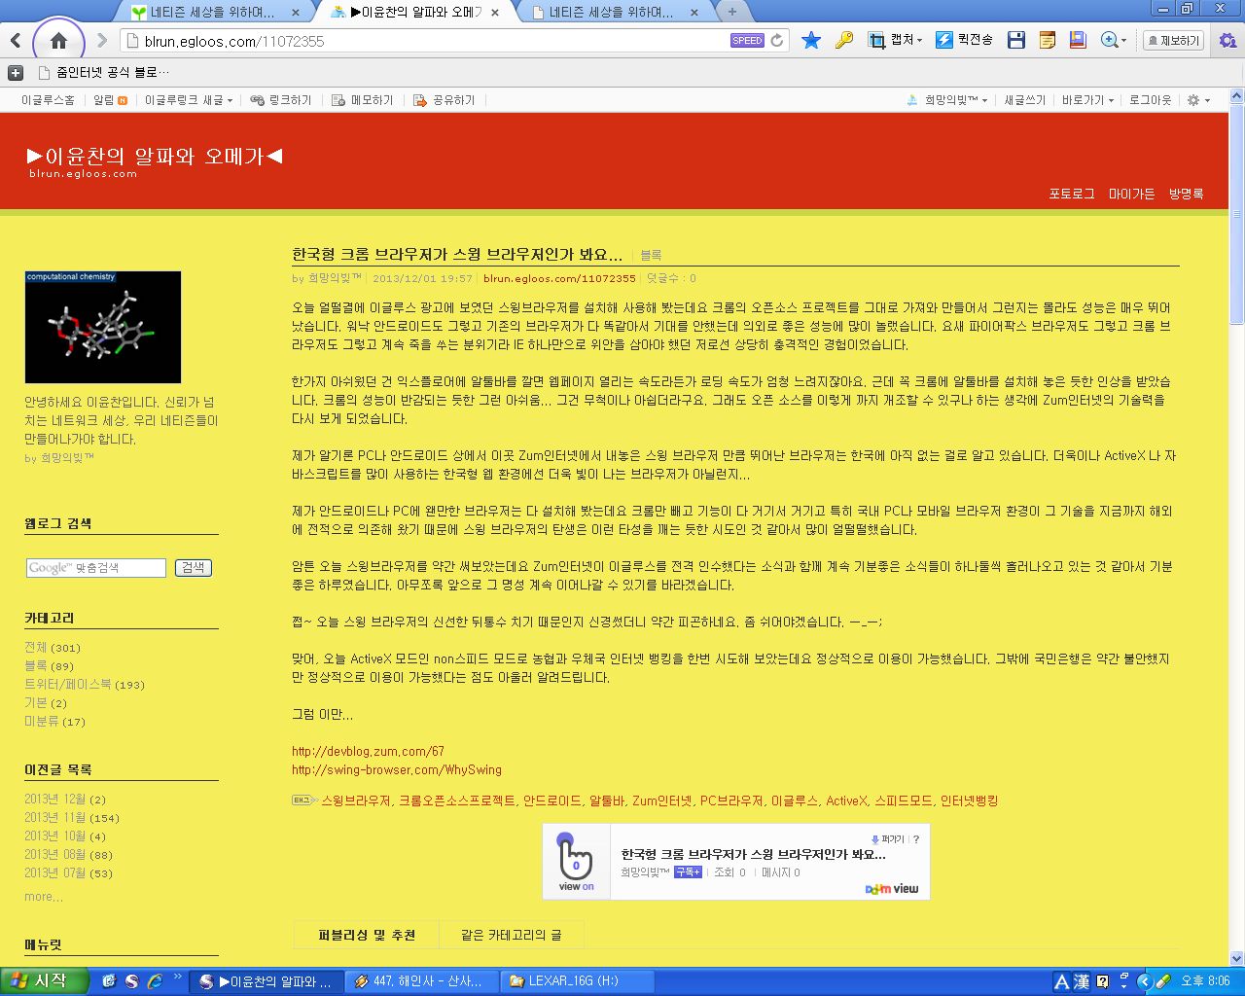The width and height of the screenshot is (1245, 996).
Task: Expand 이글루링크 새글 dropdown
Action: tap(189, 100)
